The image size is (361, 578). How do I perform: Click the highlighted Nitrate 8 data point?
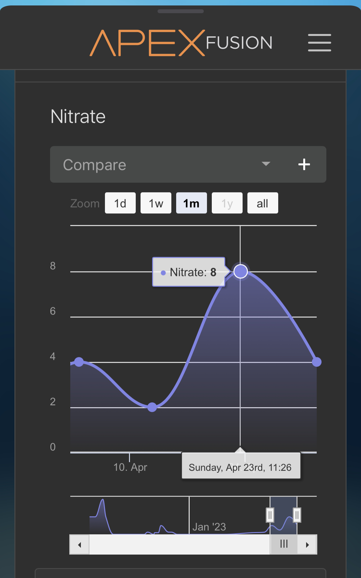click(x=240, y=271)
